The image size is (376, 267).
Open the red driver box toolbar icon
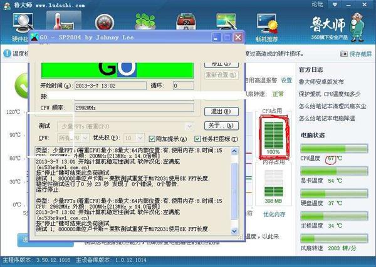point(186,21)
